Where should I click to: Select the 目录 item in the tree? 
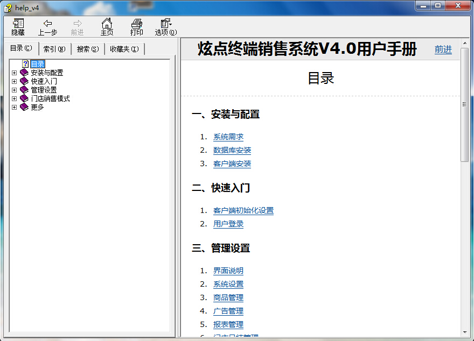click(38, 64)
